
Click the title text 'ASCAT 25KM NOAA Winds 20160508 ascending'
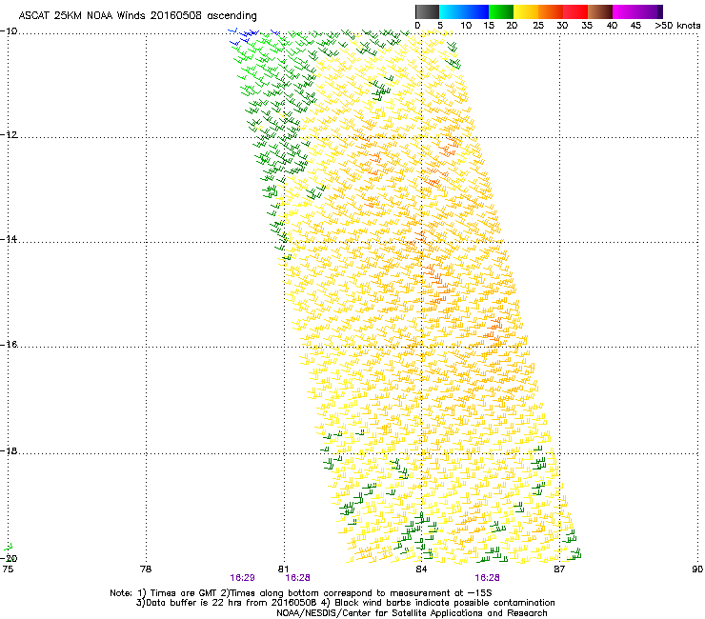137,16
